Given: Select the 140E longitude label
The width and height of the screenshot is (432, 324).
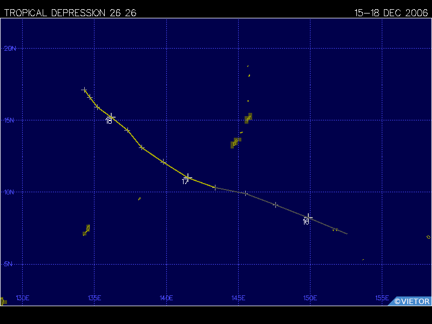Looking at the screenshot, I should click(166, 298).
